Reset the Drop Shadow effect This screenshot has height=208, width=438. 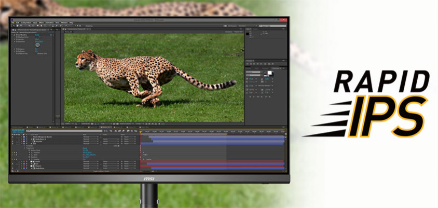[x=37, y=35]
